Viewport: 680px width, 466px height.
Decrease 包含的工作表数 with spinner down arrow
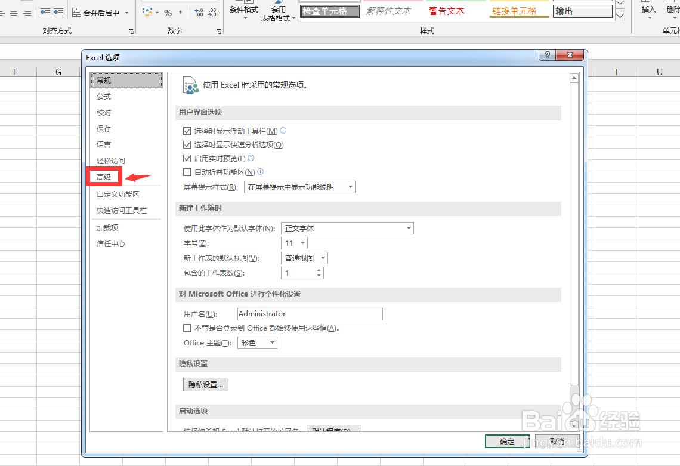pos(319,276)
